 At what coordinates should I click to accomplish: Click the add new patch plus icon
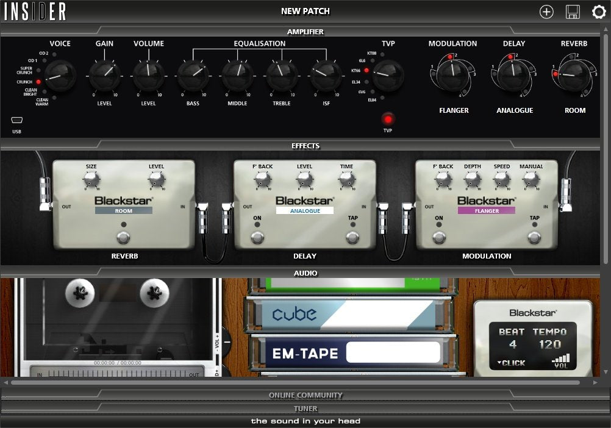(x=546, y=12)
